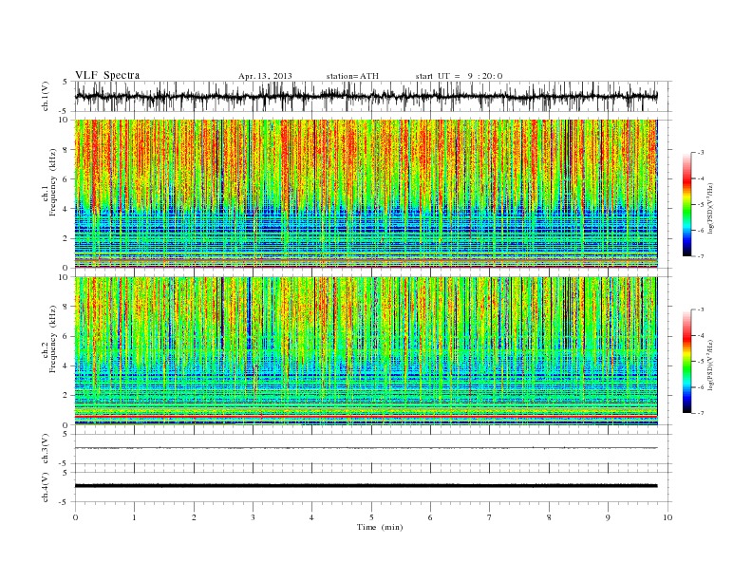Click the 'ch.3(V)' axis label

coord(46,449)
